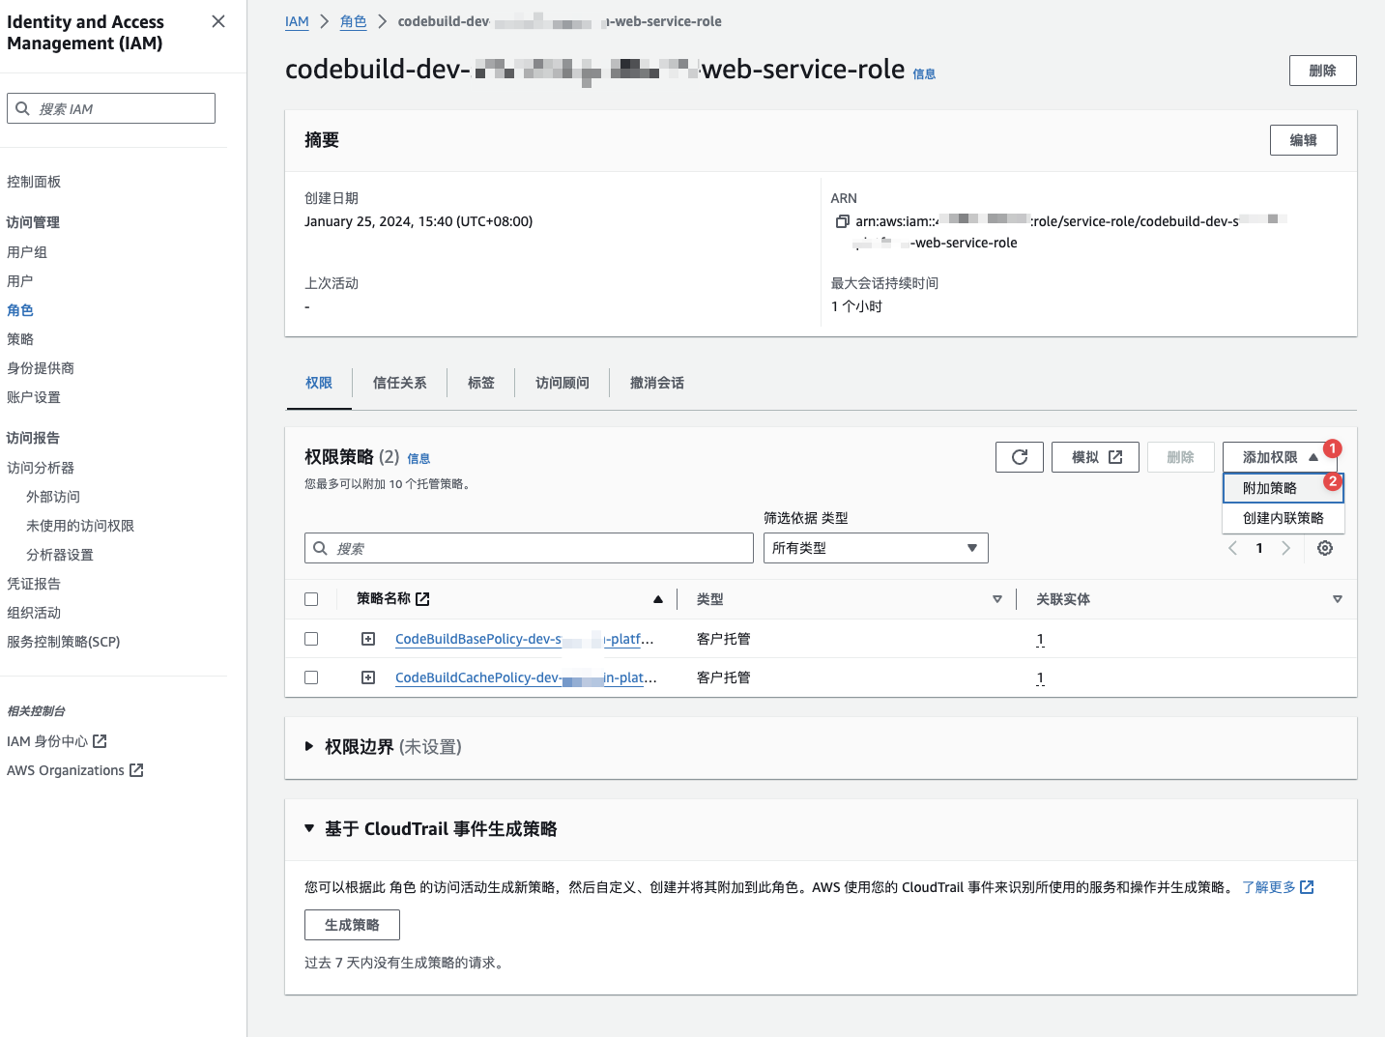
Task: Close the IAM navigation sidebar
Action: pos(218,21)
